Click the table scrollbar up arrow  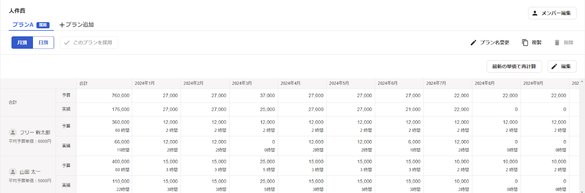tap(582, 82)
